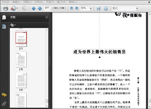Viewport: 151px width, 109px height.
Task: Open the comments panel icon in sidebar
Action: (4, 95)
